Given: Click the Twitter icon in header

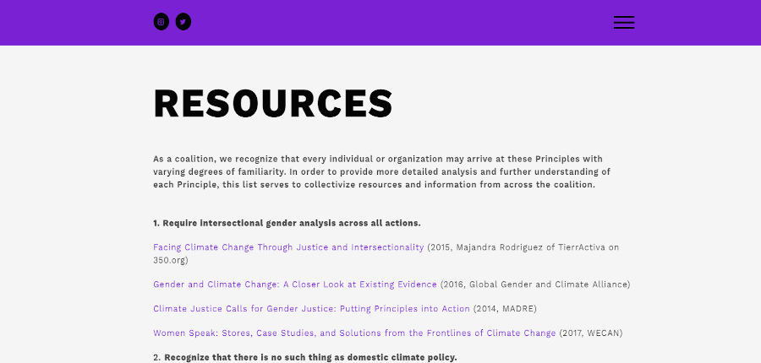Looking at the screenshot, I should (x=183, y=22).
